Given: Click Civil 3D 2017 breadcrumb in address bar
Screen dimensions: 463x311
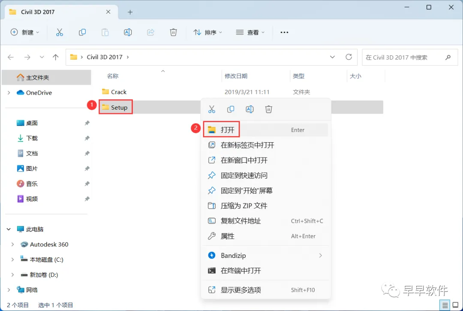Looking at the screenshot, I should click(x=105, y=57).
